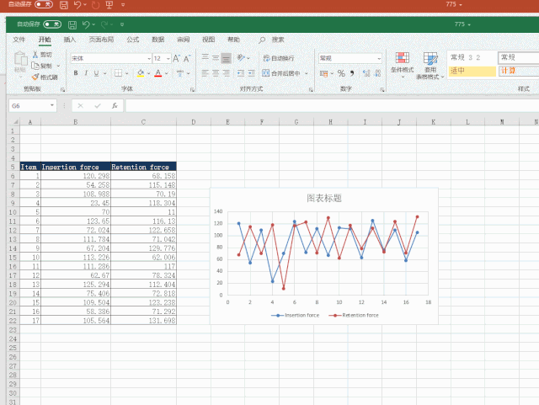Expand the Name Box dropdown arrow
539x405 pixels.
pos(52,106)
